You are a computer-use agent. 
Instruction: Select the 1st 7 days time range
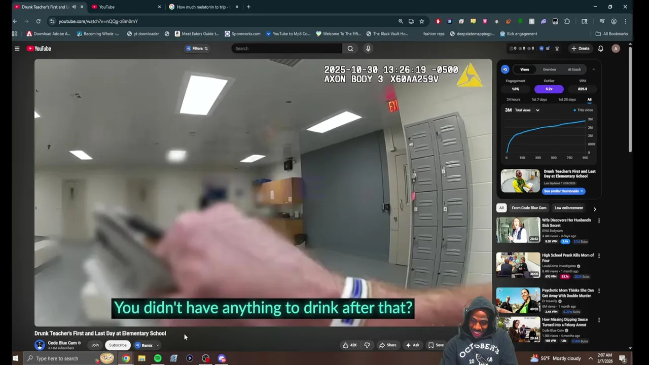coord(539,100)
